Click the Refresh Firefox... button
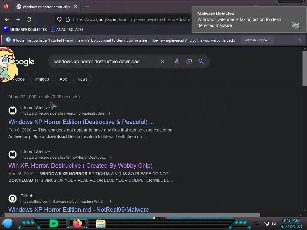 pyautogui.click(x=257, y=40)
